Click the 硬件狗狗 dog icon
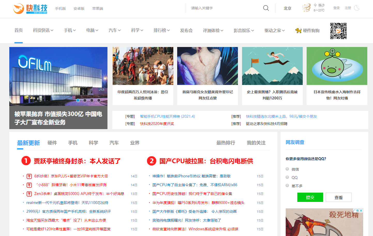Image resolution: width=373 pixels, height=236 pixels. [298, 30]
